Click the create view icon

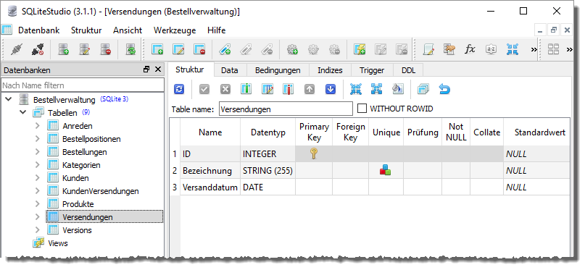click(x=360, y=49)
